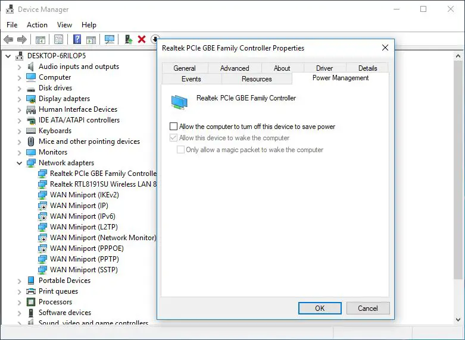Expand the Display adapters node chevron

(x=19, y=99)
